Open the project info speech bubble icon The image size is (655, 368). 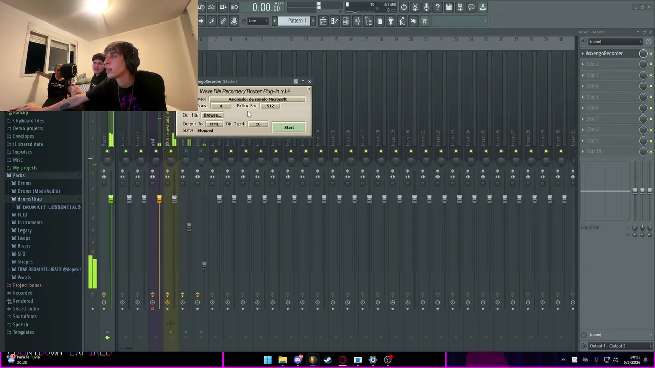[x=471, y=7]
